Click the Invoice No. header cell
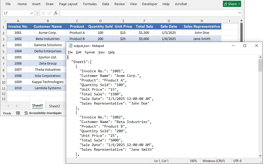 tap(18, 26)
